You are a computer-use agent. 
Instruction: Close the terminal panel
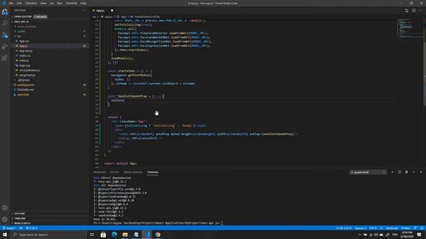click(x=421, y=172)
